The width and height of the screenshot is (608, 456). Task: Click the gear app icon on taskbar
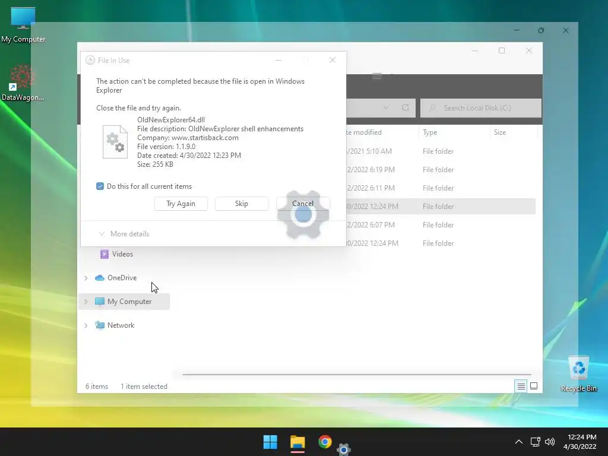(x=344, y=450)
